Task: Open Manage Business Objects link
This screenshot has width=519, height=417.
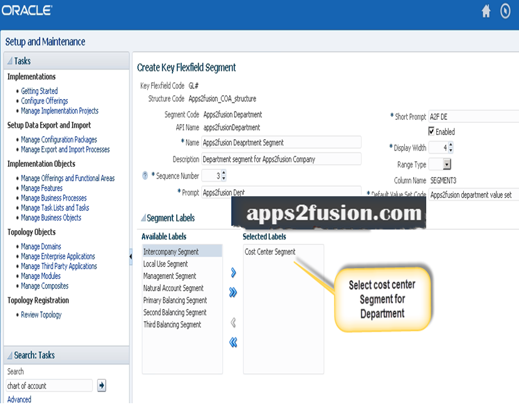Action: pos(51,218)
